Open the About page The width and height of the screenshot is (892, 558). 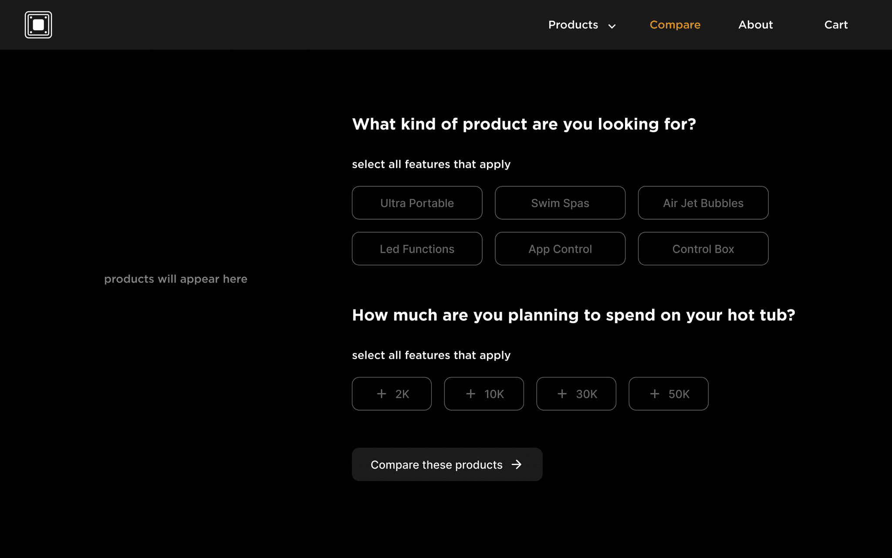pyautogui.click(x=755, y=25)
